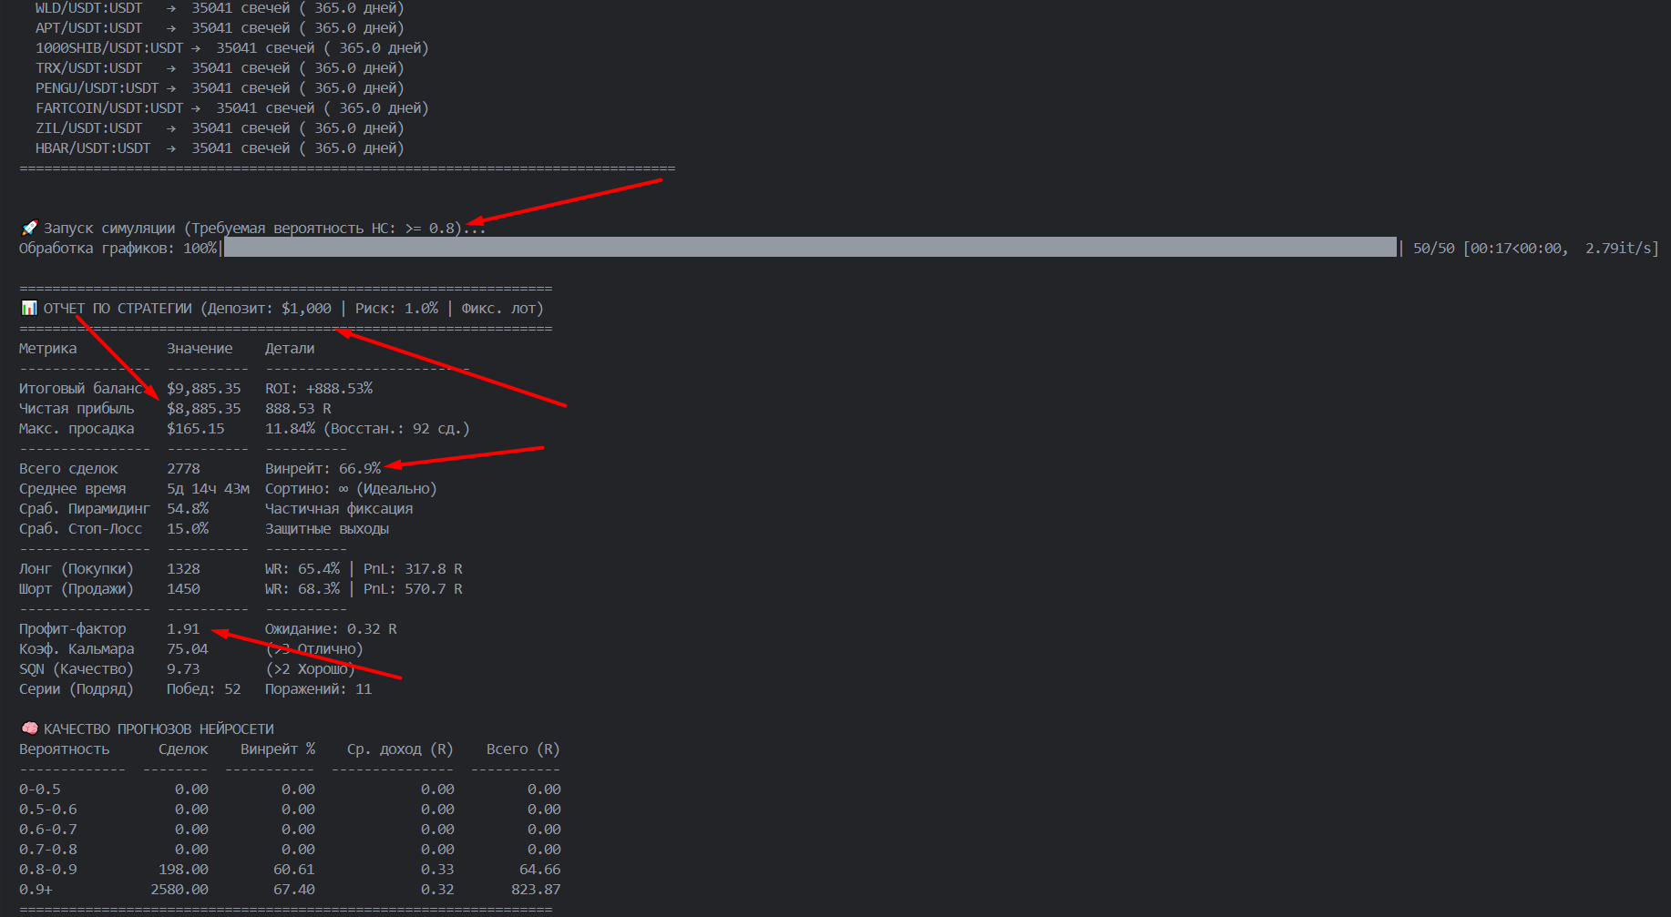The height and width of the screenshot is (917, 1671).
Task: Click the Винрейт: 66.9% text
Action: point(323,469)
